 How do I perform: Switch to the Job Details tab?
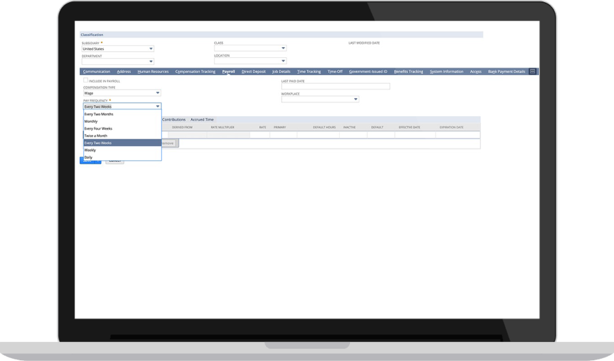pyautogui.click(x=281, y=72)
